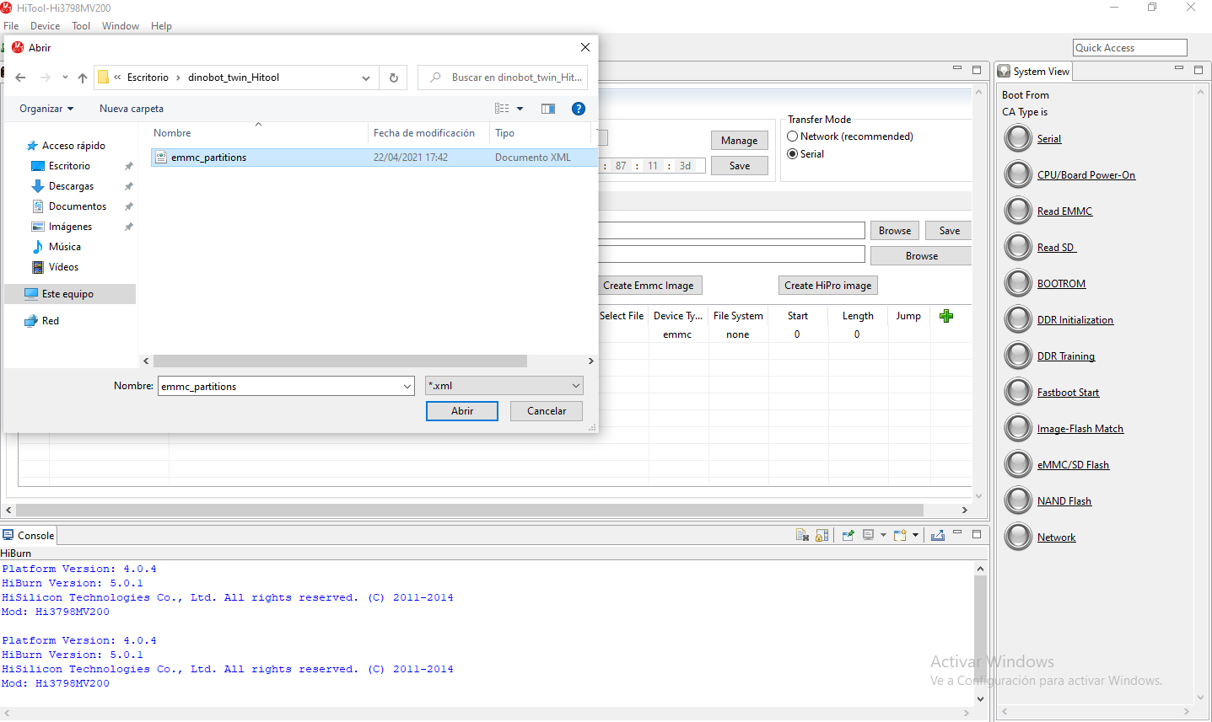This screenshot has height=722, width=1212.
Task: Click the Read EMMC status indicator icon
Action: click(1018, 211)
